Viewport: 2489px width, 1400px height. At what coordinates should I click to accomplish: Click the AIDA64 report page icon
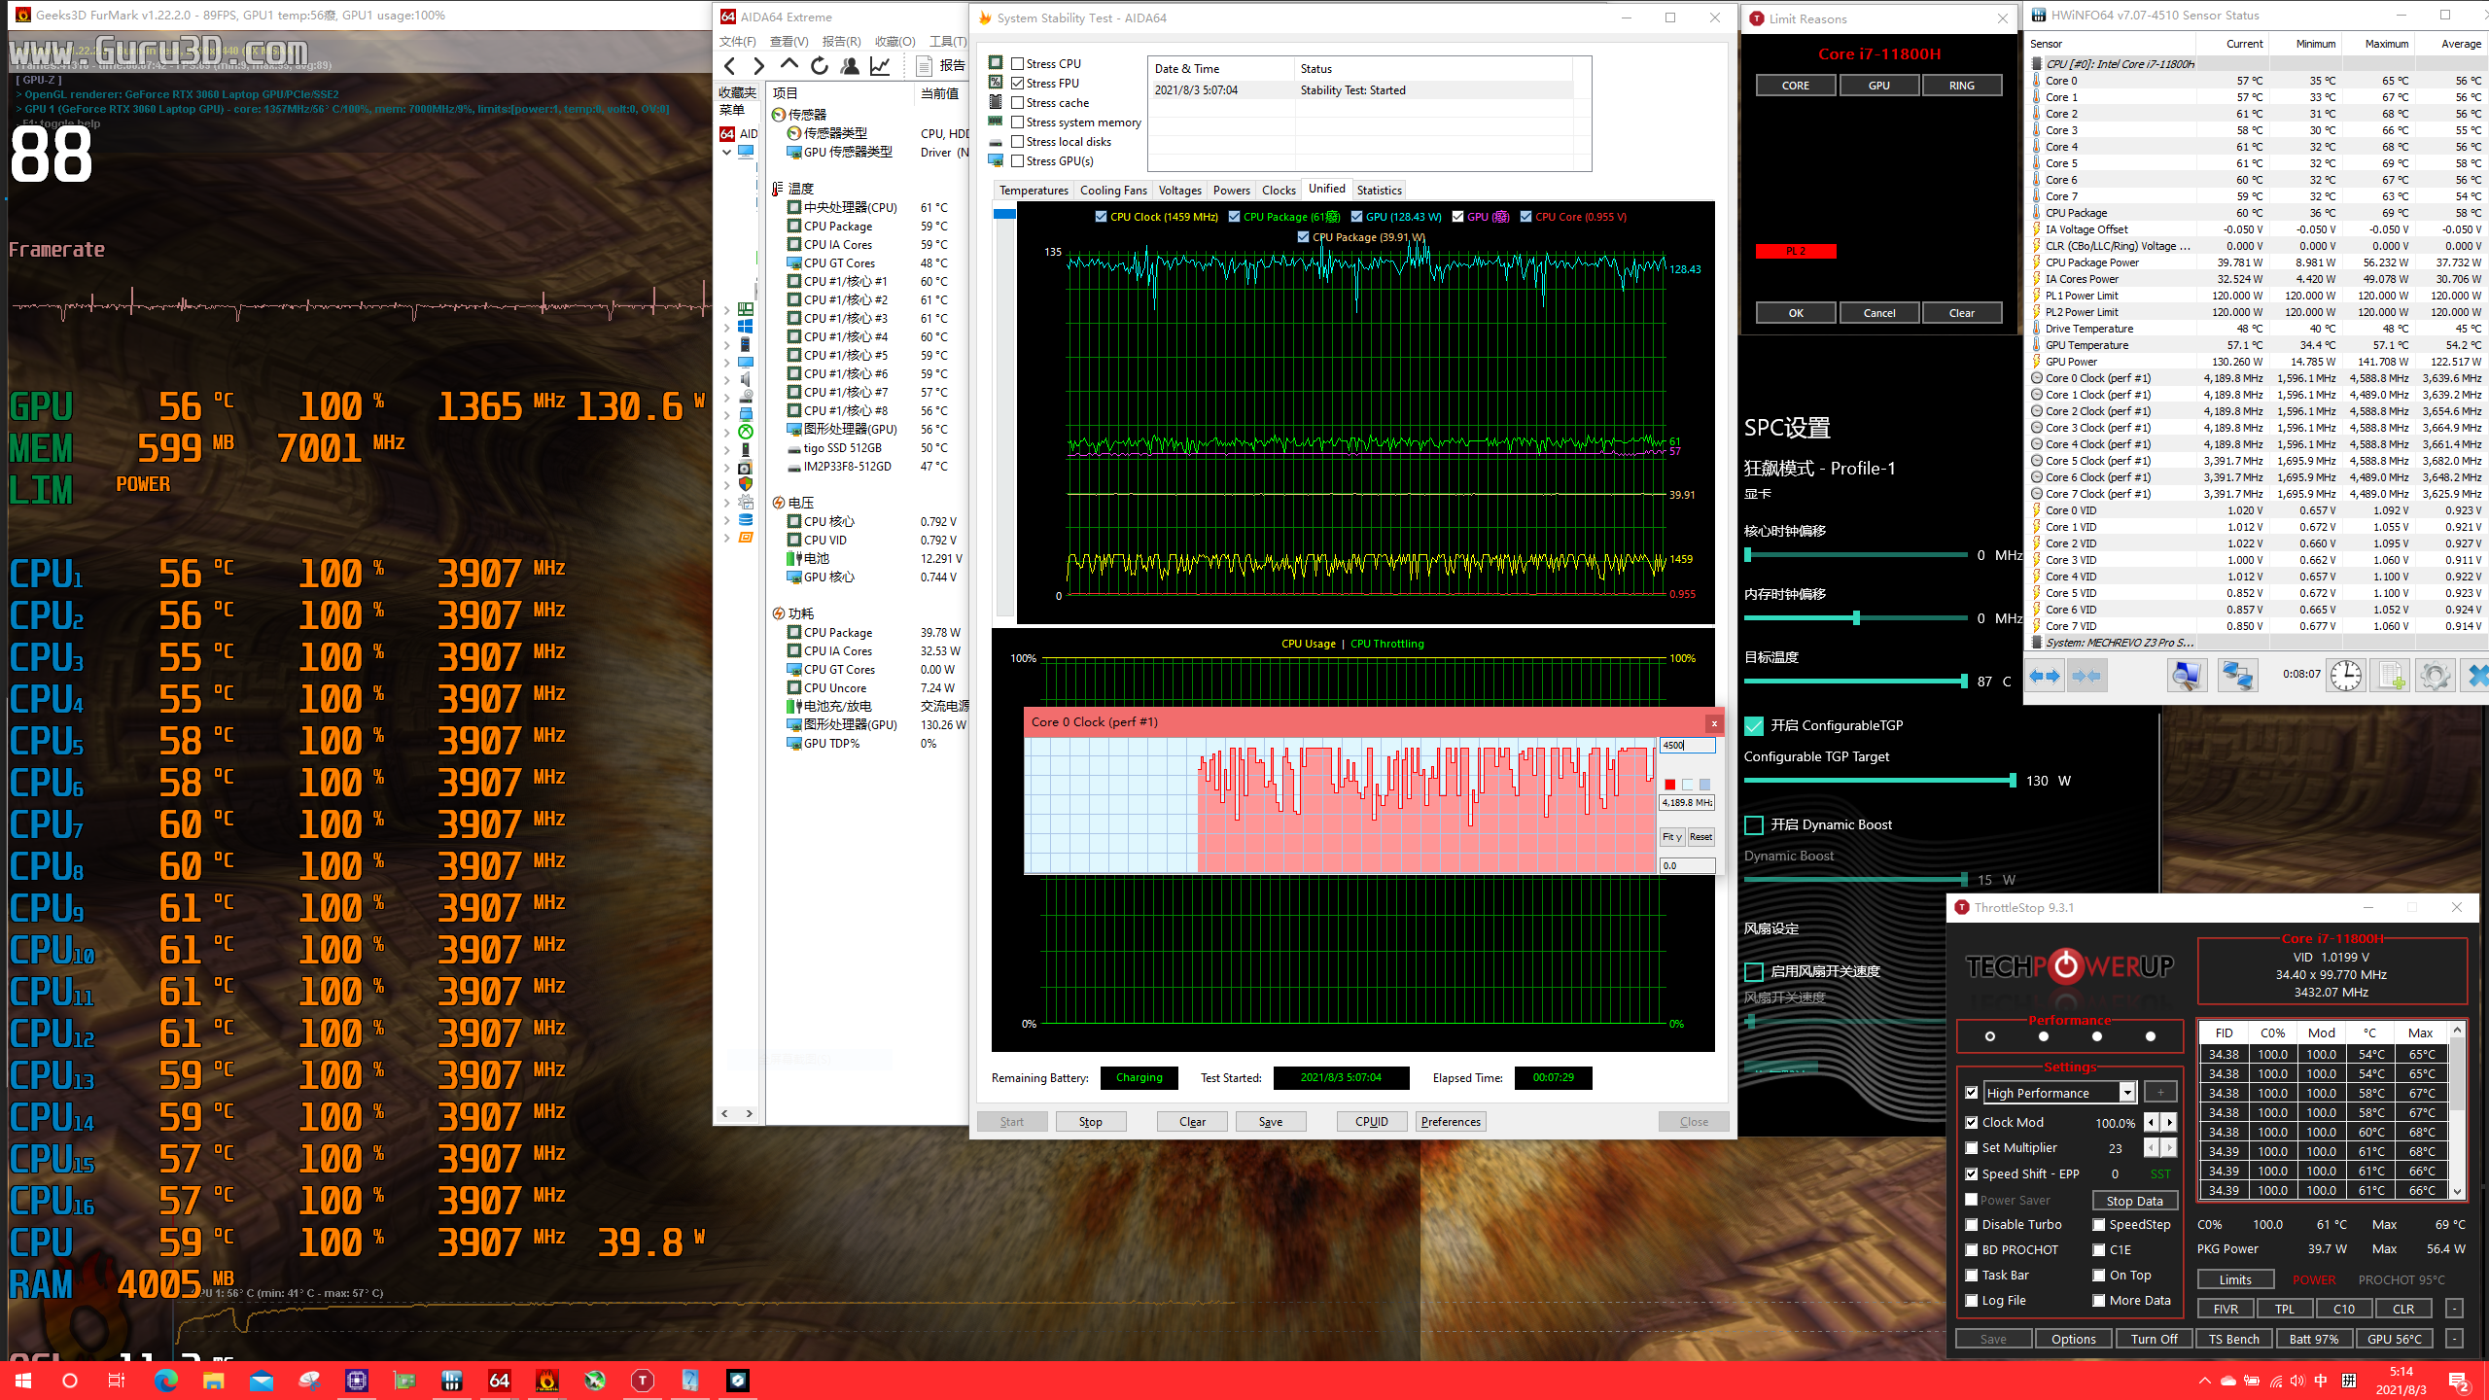pos(924,65)
